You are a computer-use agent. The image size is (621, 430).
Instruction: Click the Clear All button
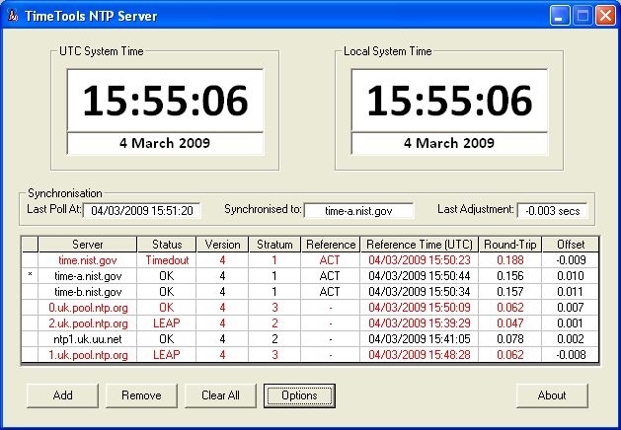pyautogui.click(x=220, y=395)
